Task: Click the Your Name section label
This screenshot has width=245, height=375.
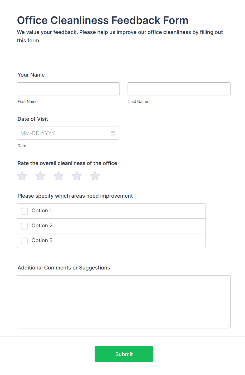Action: tap(31, 75)
